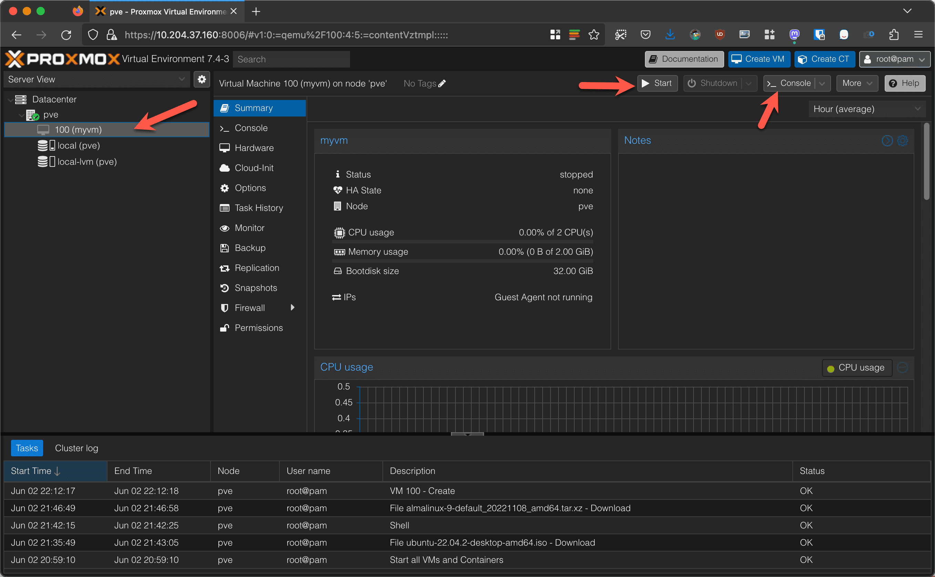Click the Create VM button

[759, 59]
